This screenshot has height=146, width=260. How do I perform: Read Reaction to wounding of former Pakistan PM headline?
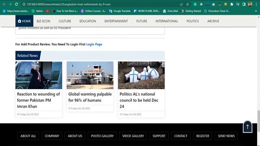pyautogui.click(x=39, y=100)
